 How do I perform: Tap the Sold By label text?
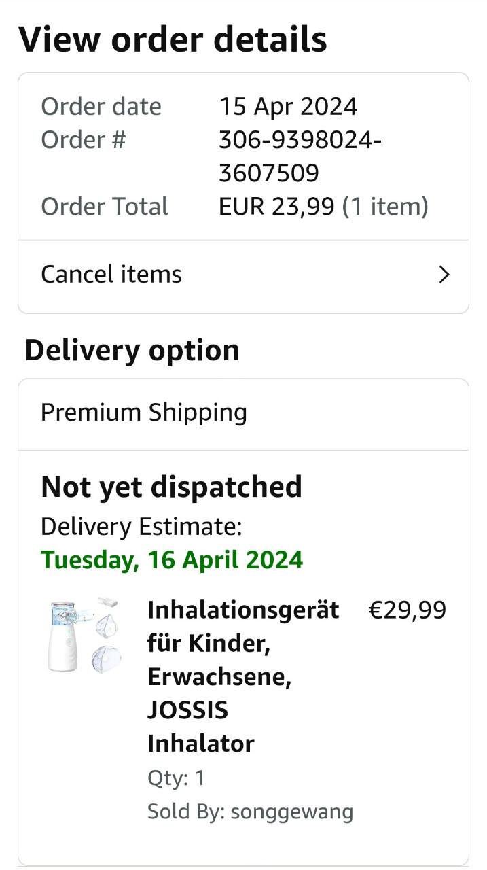tap(185, 812)
